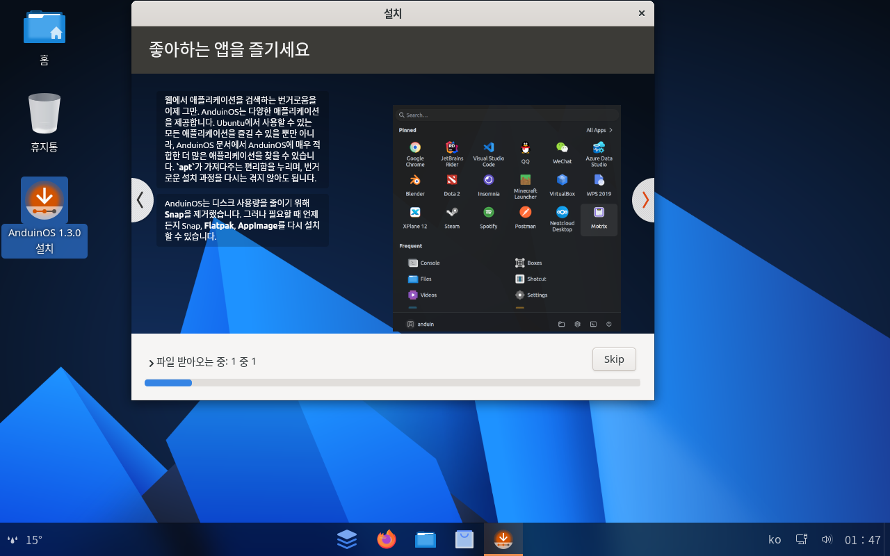Click the Minecraft Launcher icon in the slideshow
Screen dimensions: 890x556
[x=526, y=180]
